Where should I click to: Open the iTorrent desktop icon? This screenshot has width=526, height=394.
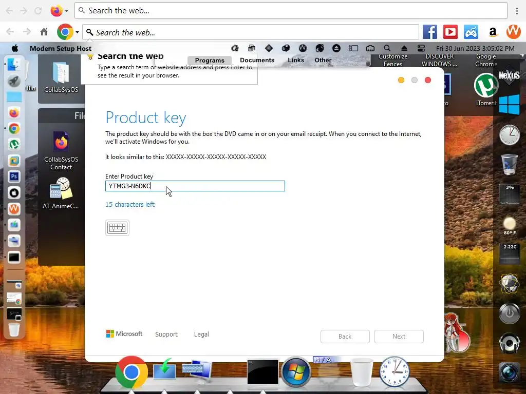[x=486, y=89]
